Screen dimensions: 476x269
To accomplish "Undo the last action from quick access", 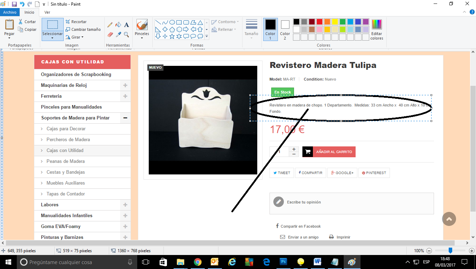I will click(22, 4).
